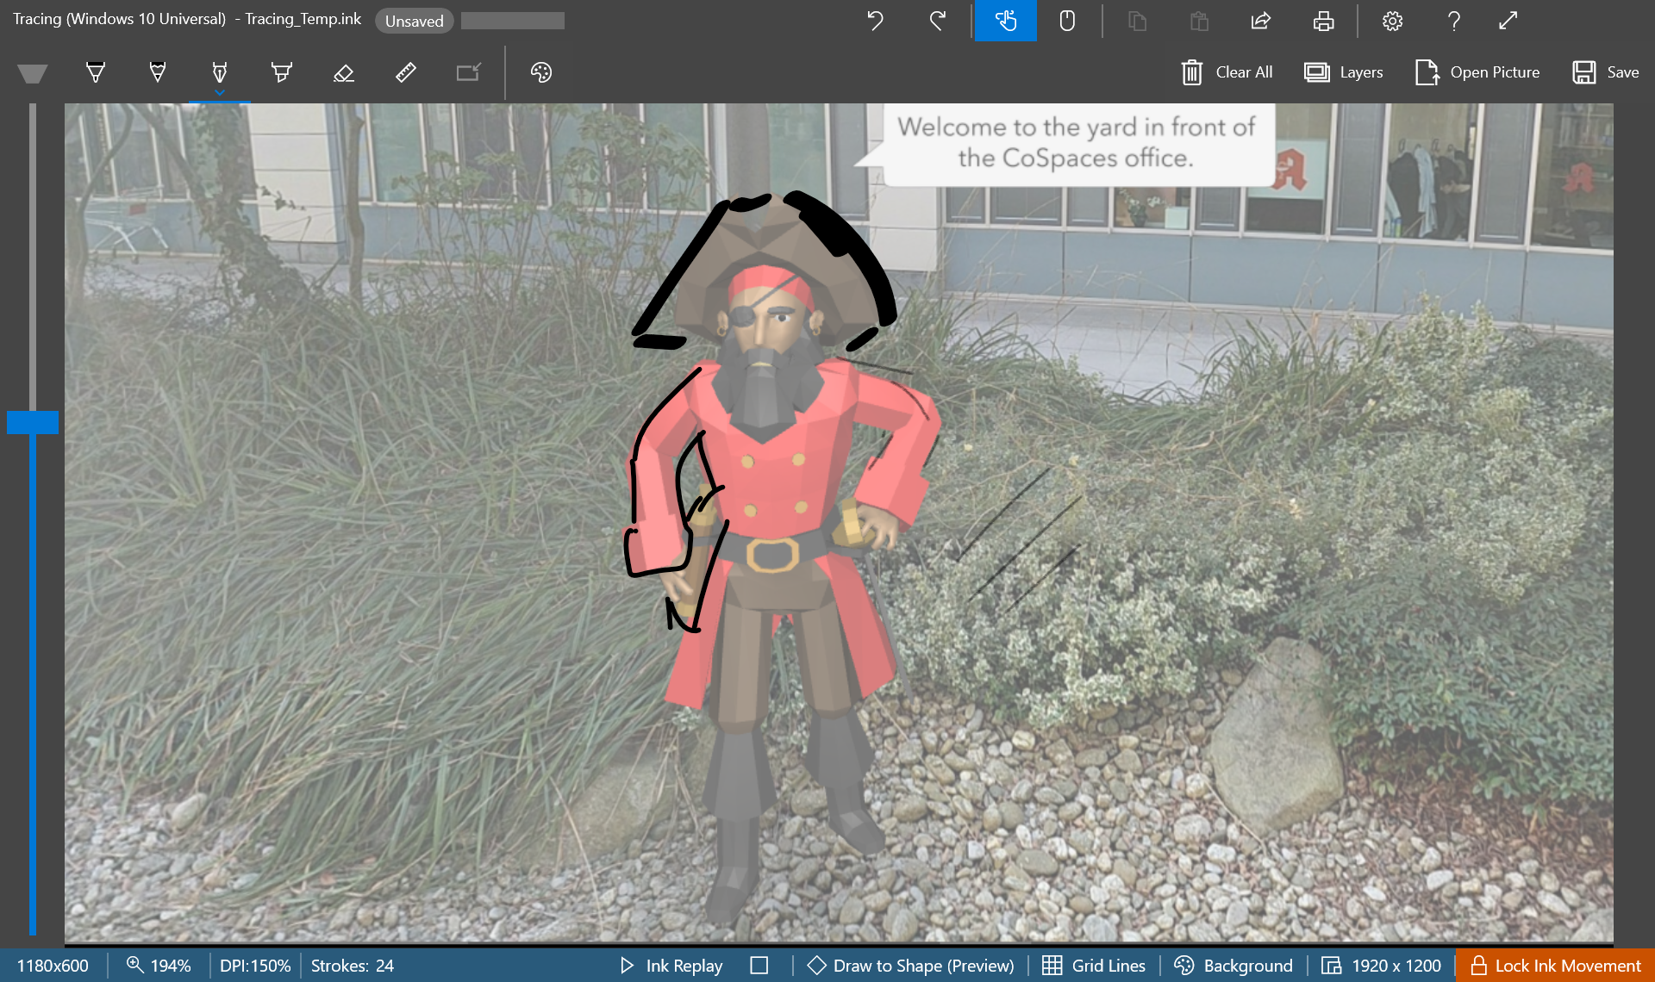Click the Paste clipboard icon
Viewport: 1655px width, 982px height.
tap(1199, 21)
